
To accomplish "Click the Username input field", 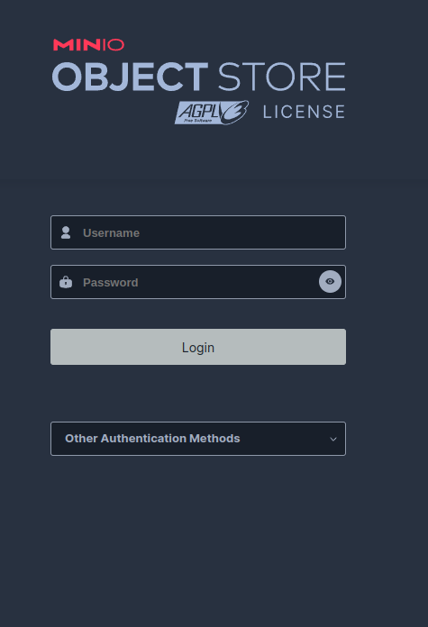I will pos(198,232).
